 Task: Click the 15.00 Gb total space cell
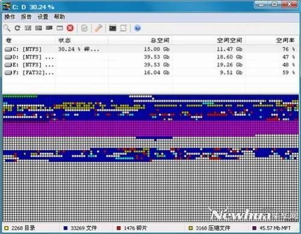(x=157, y=49)
